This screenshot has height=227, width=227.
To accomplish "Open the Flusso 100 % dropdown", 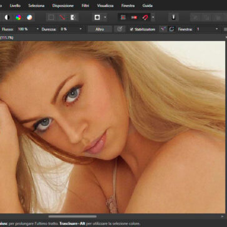I will click(37, 29).
